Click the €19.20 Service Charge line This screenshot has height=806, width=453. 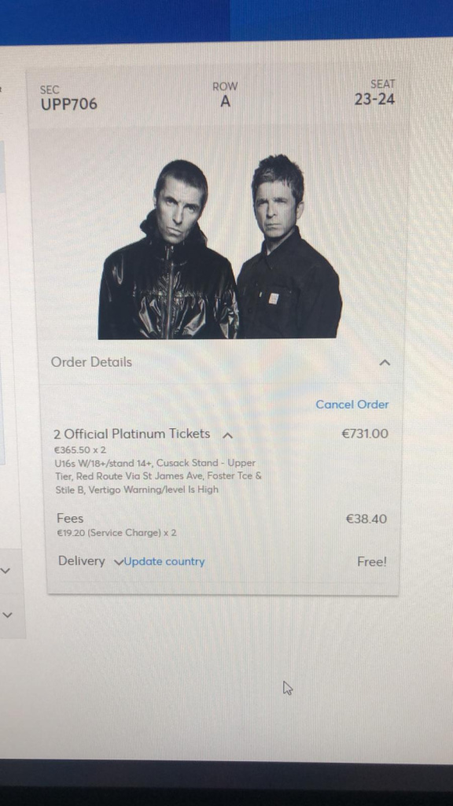[x=116, y=533]
